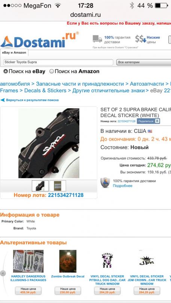The image size is (171, 303).
Task: Select the second product thumbnail
Action: click(x=58, y=186)
